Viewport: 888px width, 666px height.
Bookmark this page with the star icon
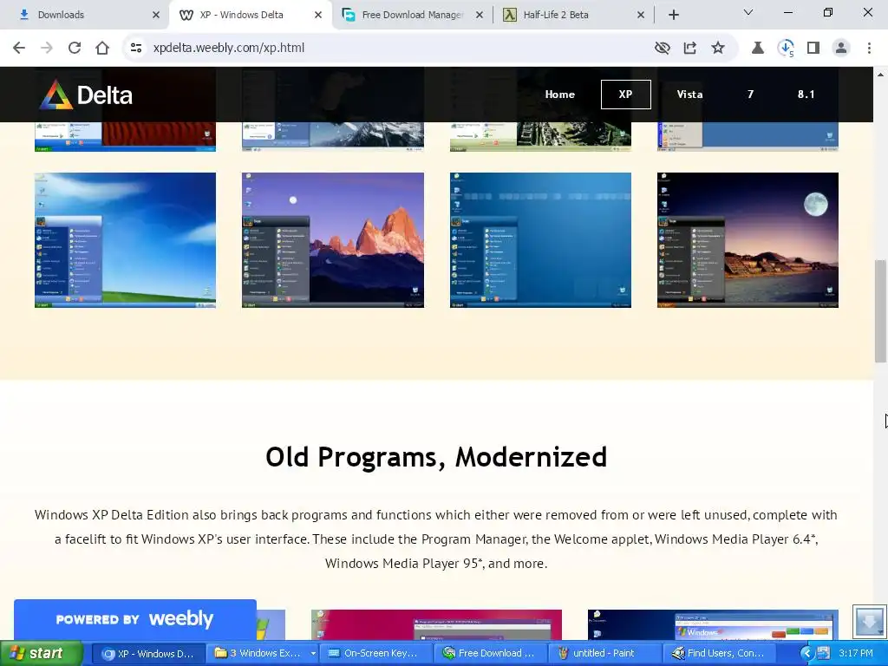717,48
